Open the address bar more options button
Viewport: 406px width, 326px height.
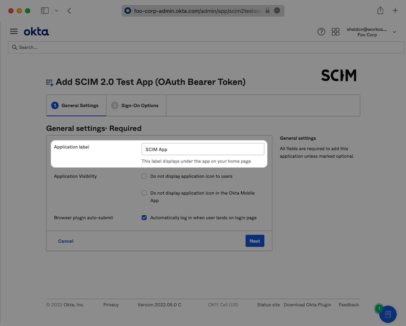tap(277, 11)
